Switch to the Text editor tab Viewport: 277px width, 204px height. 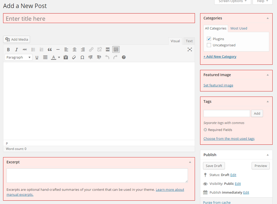coord(189,41)
